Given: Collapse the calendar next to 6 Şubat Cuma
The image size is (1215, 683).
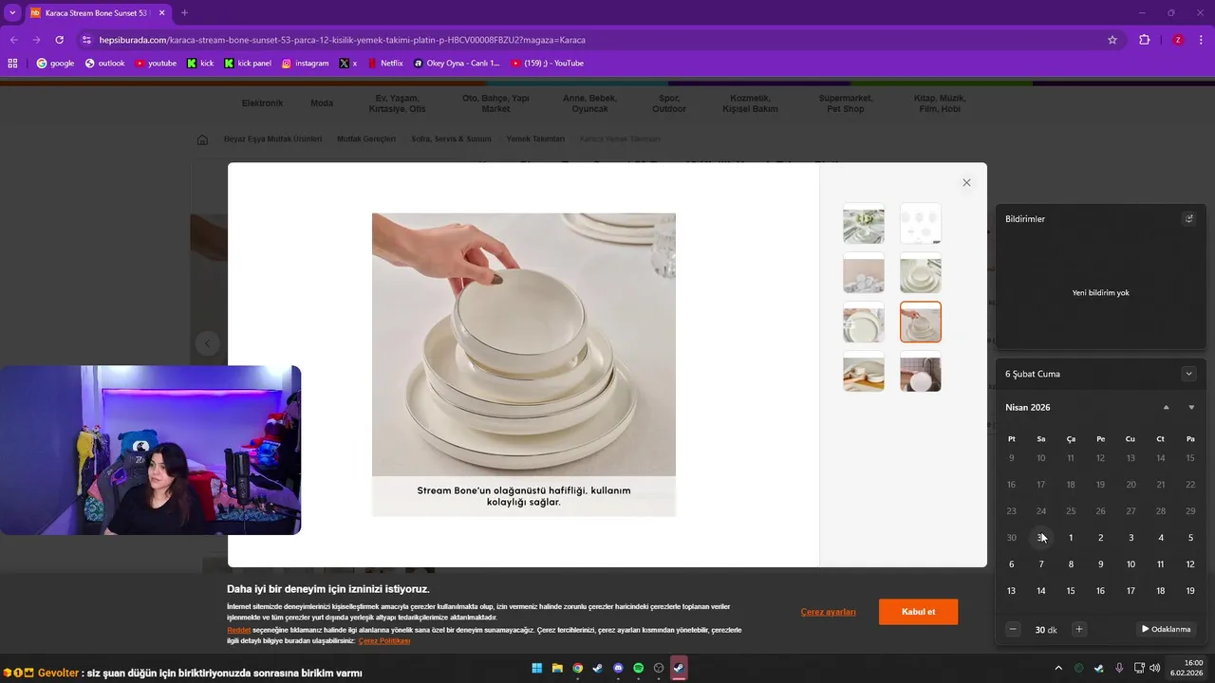Looking at the screenshot, I should pyautogui.click(x=1188, y=374).
